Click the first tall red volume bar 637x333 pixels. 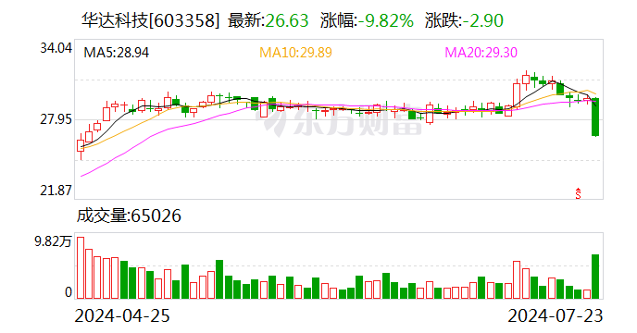tap(81, 268)
